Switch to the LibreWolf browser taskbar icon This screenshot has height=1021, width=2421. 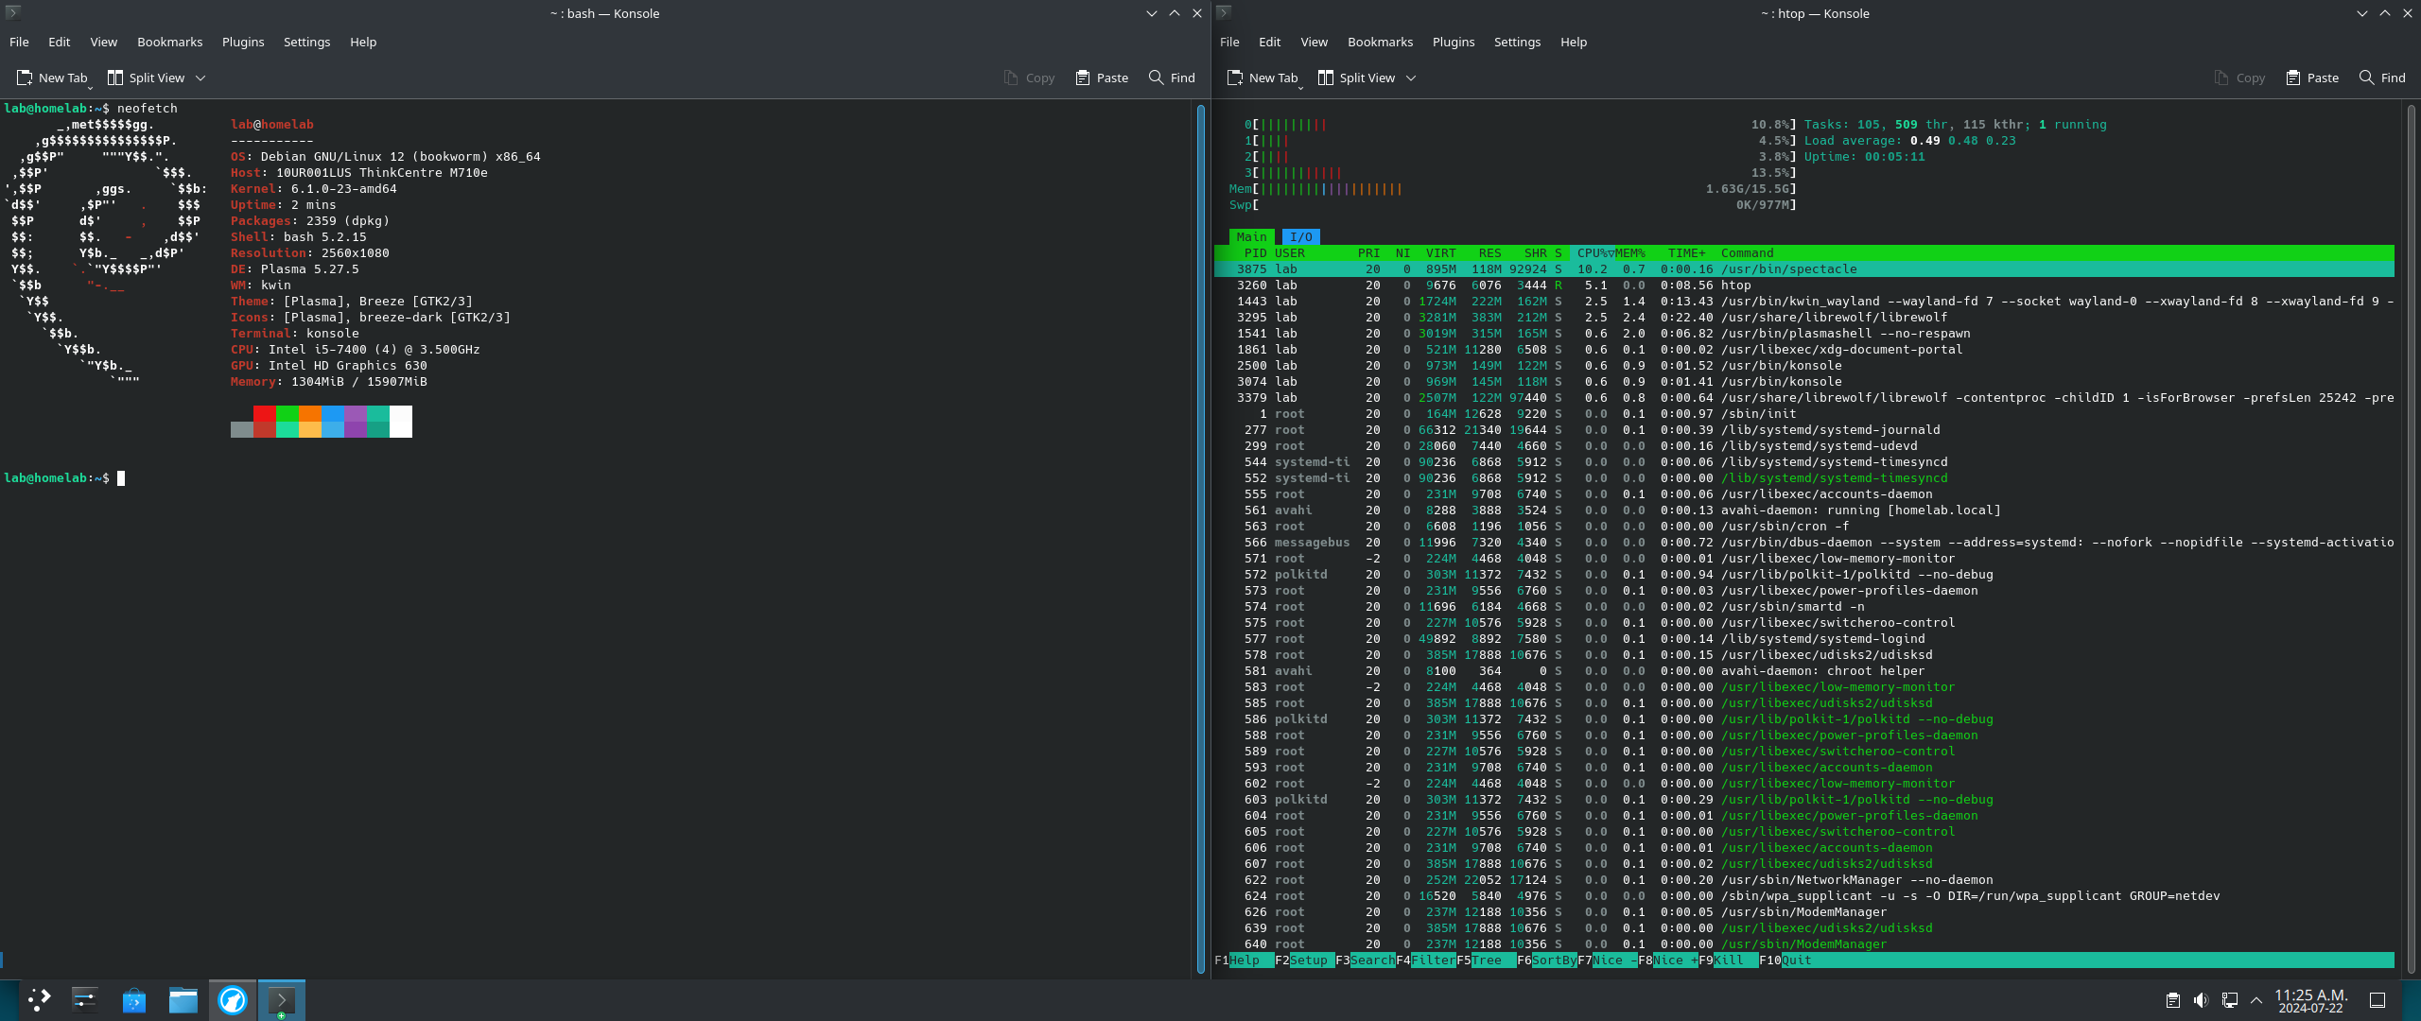232,999
